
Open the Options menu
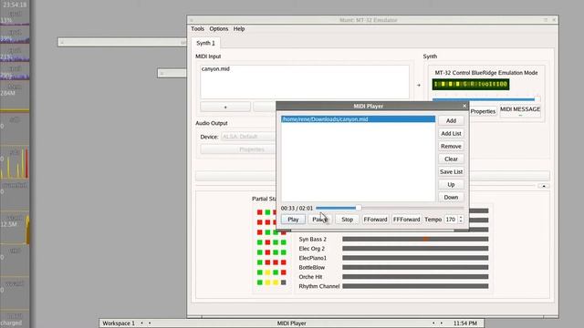pos(219,28)
